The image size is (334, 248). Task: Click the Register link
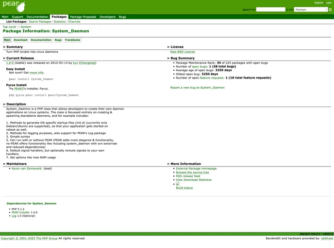click(319, 3)
